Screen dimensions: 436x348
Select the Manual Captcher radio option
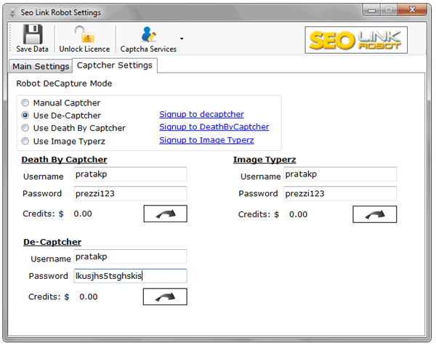tap(26, 103)
